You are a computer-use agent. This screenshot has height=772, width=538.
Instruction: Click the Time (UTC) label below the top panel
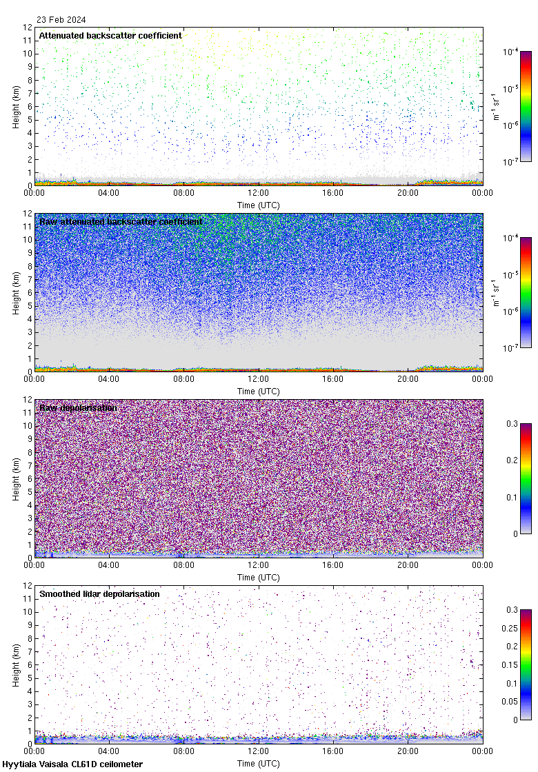pos(259,205)
